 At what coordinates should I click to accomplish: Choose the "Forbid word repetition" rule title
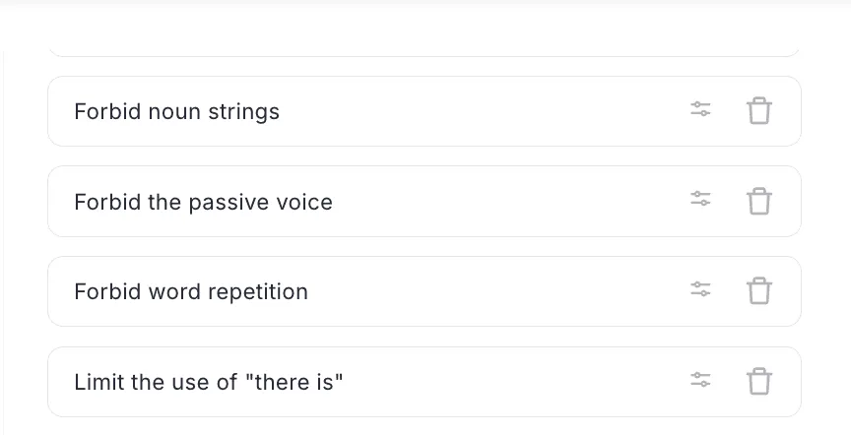(191, 292)
